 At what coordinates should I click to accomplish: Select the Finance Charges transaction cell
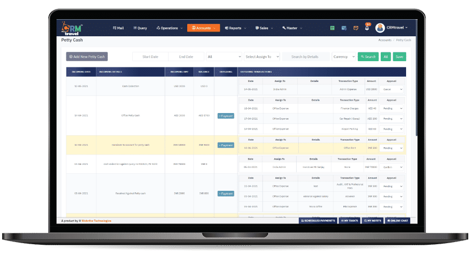click(x=350, y=108)
